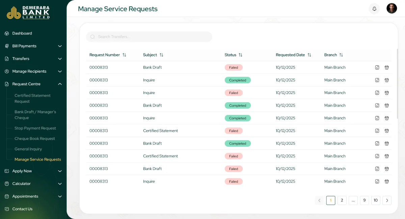Go to next page arrow
This screenshot has width=405, height=219.
click(387, 200)
